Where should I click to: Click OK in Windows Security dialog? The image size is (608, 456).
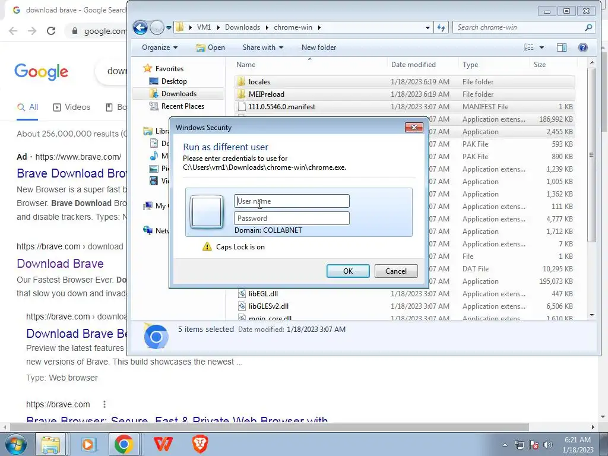pyautogui.click(x=348, y=271)
